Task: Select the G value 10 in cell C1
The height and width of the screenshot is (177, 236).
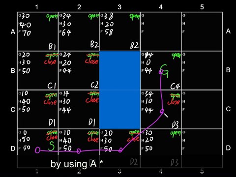Action: [x=25, y=93]
